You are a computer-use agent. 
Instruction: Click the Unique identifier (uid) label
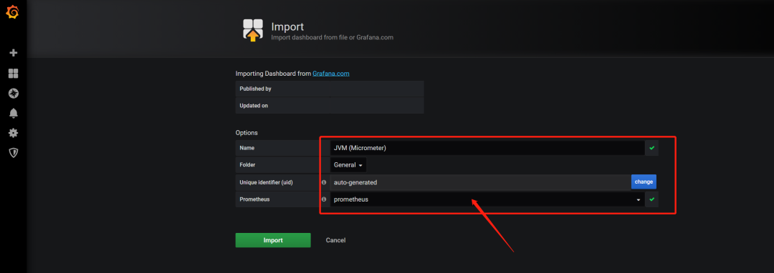pyautogui.click(x=266, y=182)
